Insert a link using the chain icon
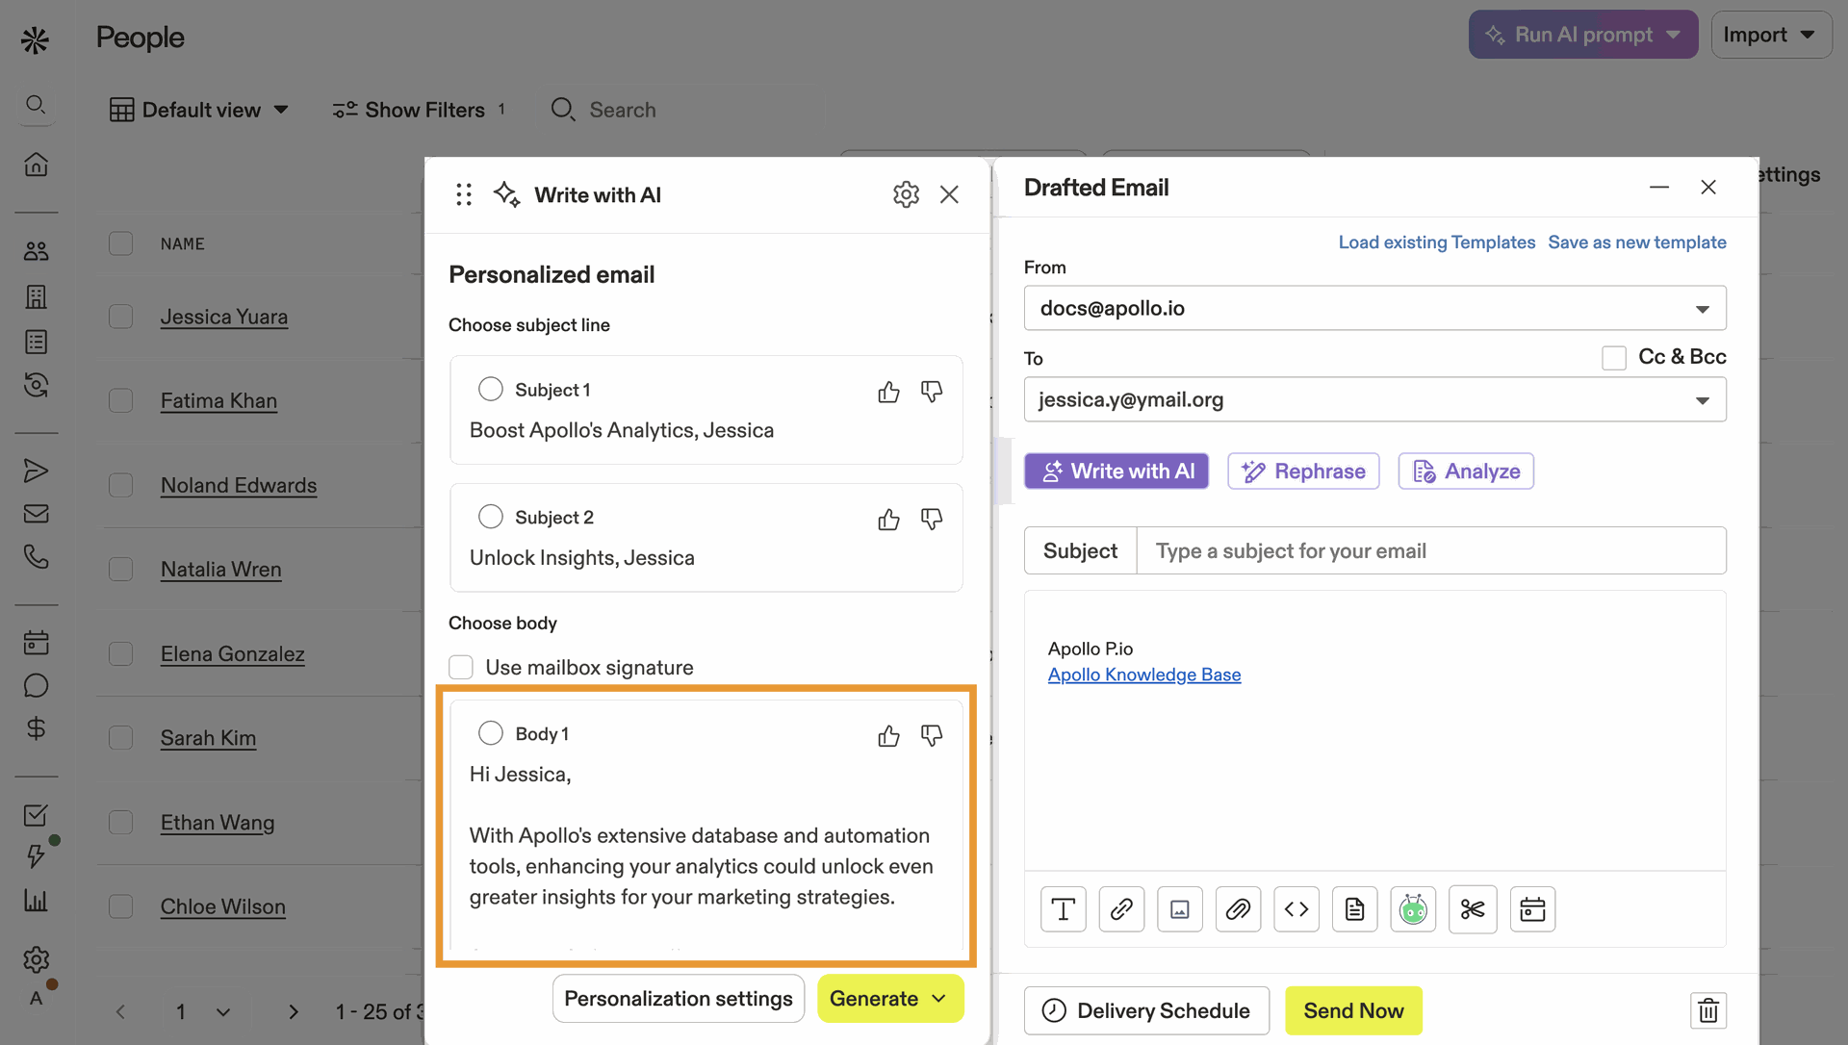Screen dimensions: 1848x1045 point(1121,909)
